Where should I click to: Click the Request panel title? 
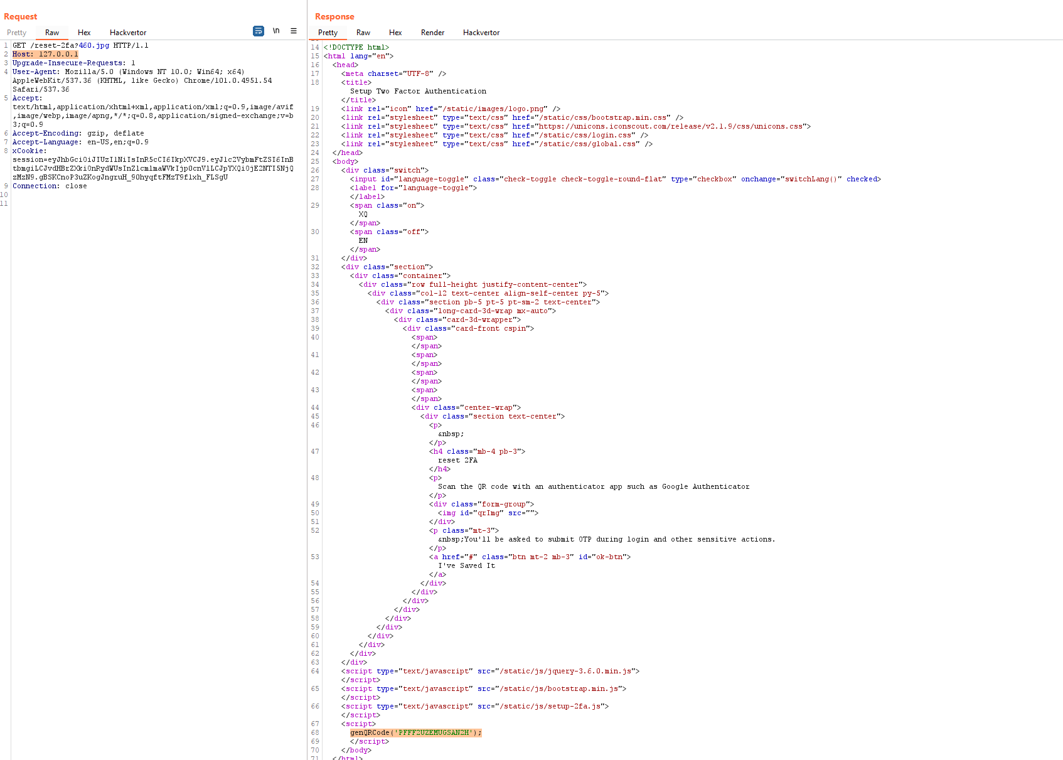[21, 17]
